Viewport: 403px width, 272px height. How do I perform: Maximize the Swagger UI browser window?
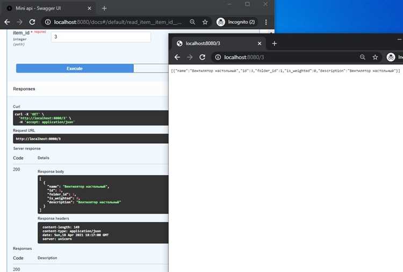(247, 4)
